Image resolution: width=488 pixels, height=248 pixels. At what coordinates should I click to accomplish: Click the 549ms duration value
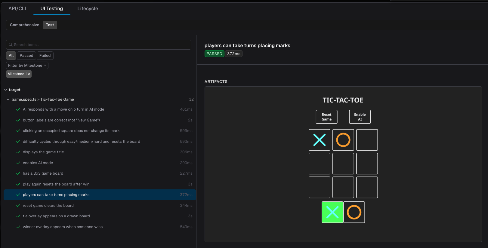pos(186,227)
